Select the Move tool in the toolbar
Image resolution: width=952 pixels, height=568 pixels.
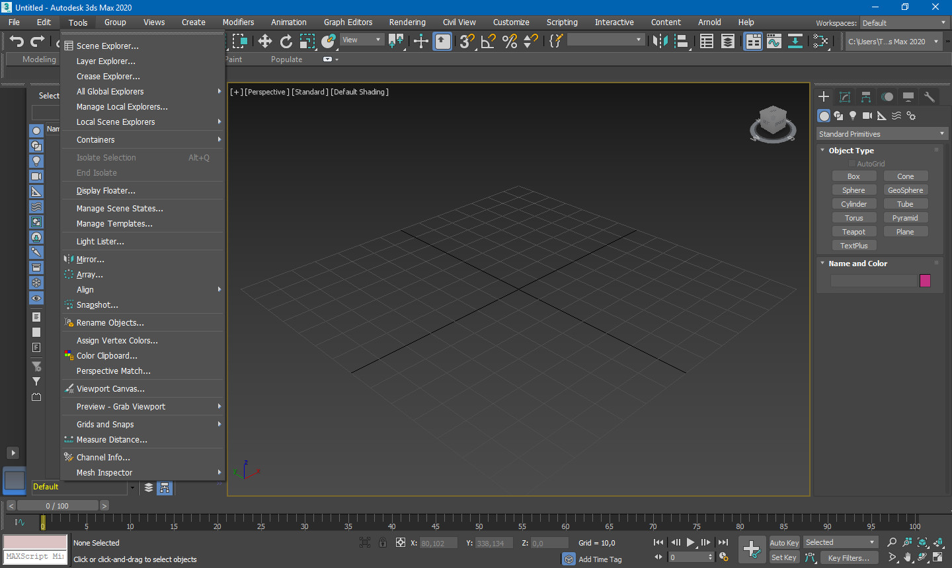pos(265,42)
